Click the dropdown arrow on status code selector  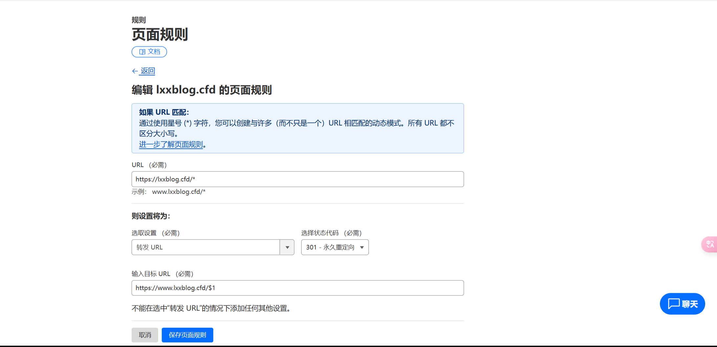(x=362, y=247)
